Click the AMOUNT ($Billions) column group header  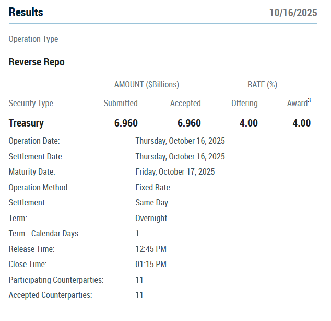(x=146, y=84)
